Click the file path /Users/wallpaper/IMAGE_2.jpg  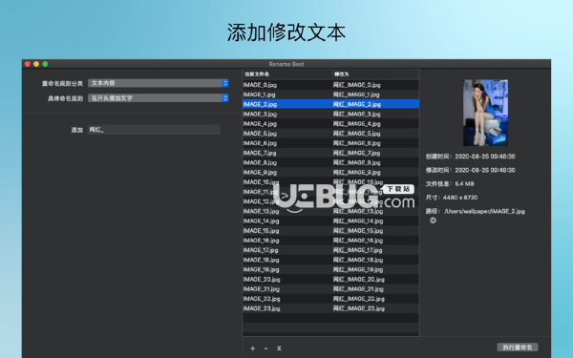(484, 211)
